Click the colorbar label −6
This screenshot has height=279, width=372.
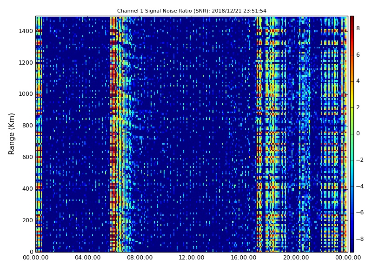(x=360, y=213)
